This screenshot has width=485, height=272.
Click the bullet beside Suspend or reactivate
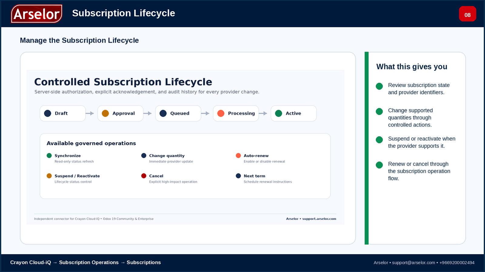[379, 140]
